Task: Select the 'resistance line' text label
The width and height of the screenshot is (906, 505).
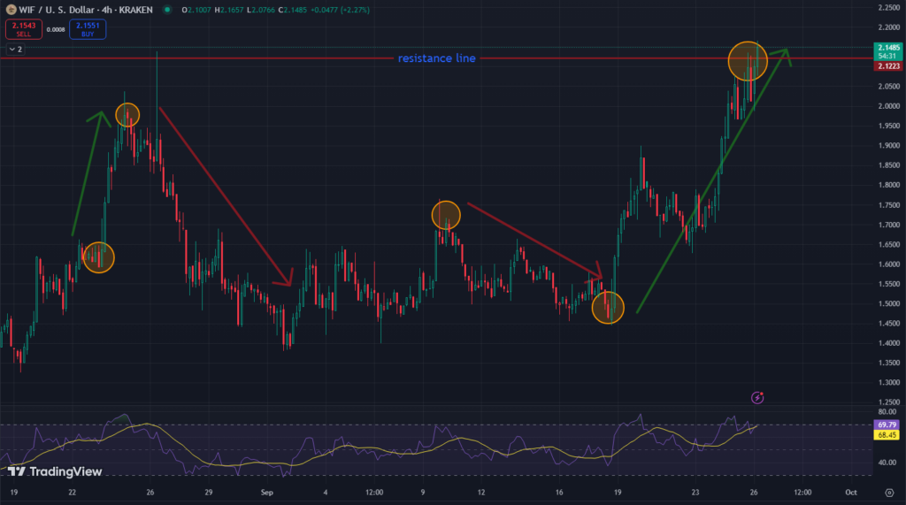Action: (x=437, y=58)
